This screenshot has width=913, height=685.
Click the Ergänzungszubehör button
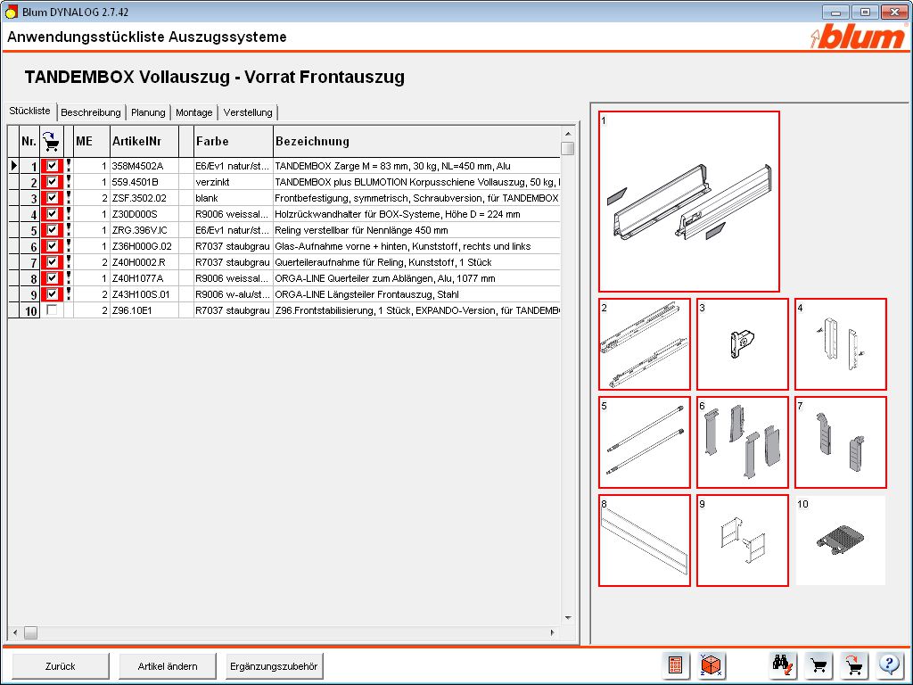(274, 665)
